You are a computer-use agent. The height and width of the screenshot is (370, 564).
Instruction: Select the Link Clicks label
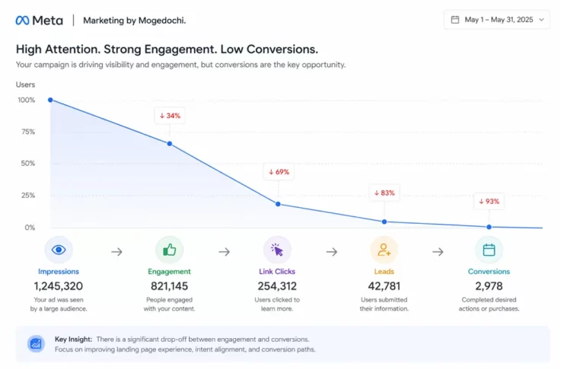[x=277, y=271]
